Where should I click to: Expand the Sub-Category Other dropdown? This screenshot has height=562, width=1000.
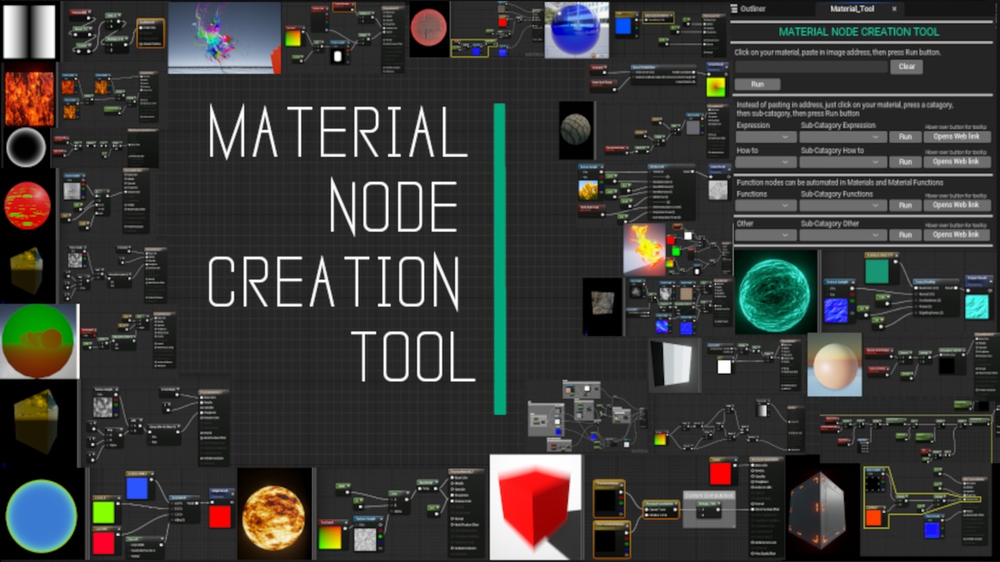coord(843,235)
